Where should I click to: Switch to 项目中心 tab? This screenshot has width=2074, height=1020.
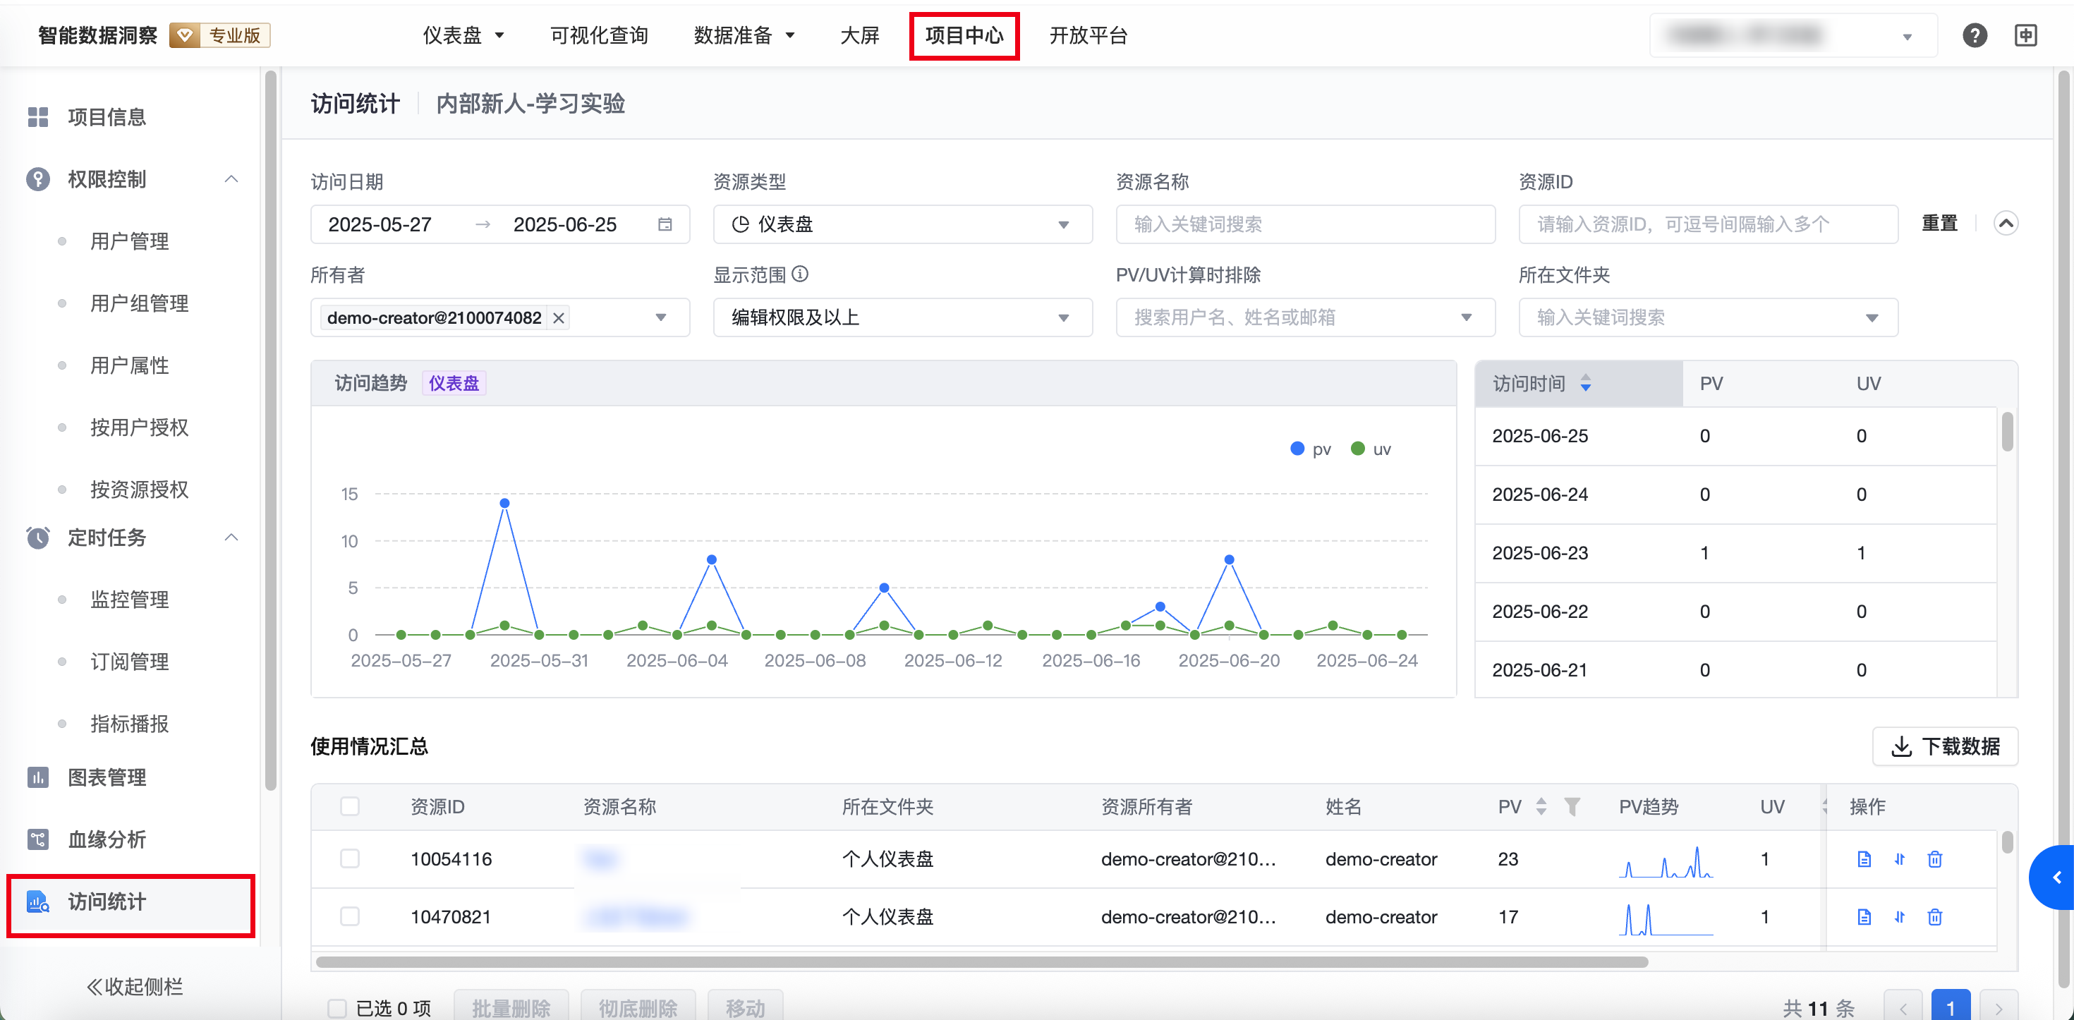(964, 35)
